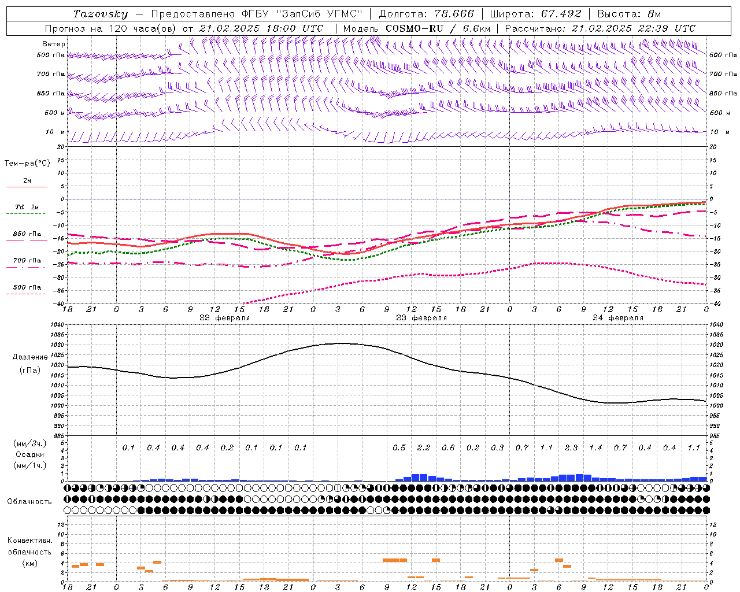Click the Давление pressure panel label
This screenshot has width=740, height=592.
click(30, 357)
